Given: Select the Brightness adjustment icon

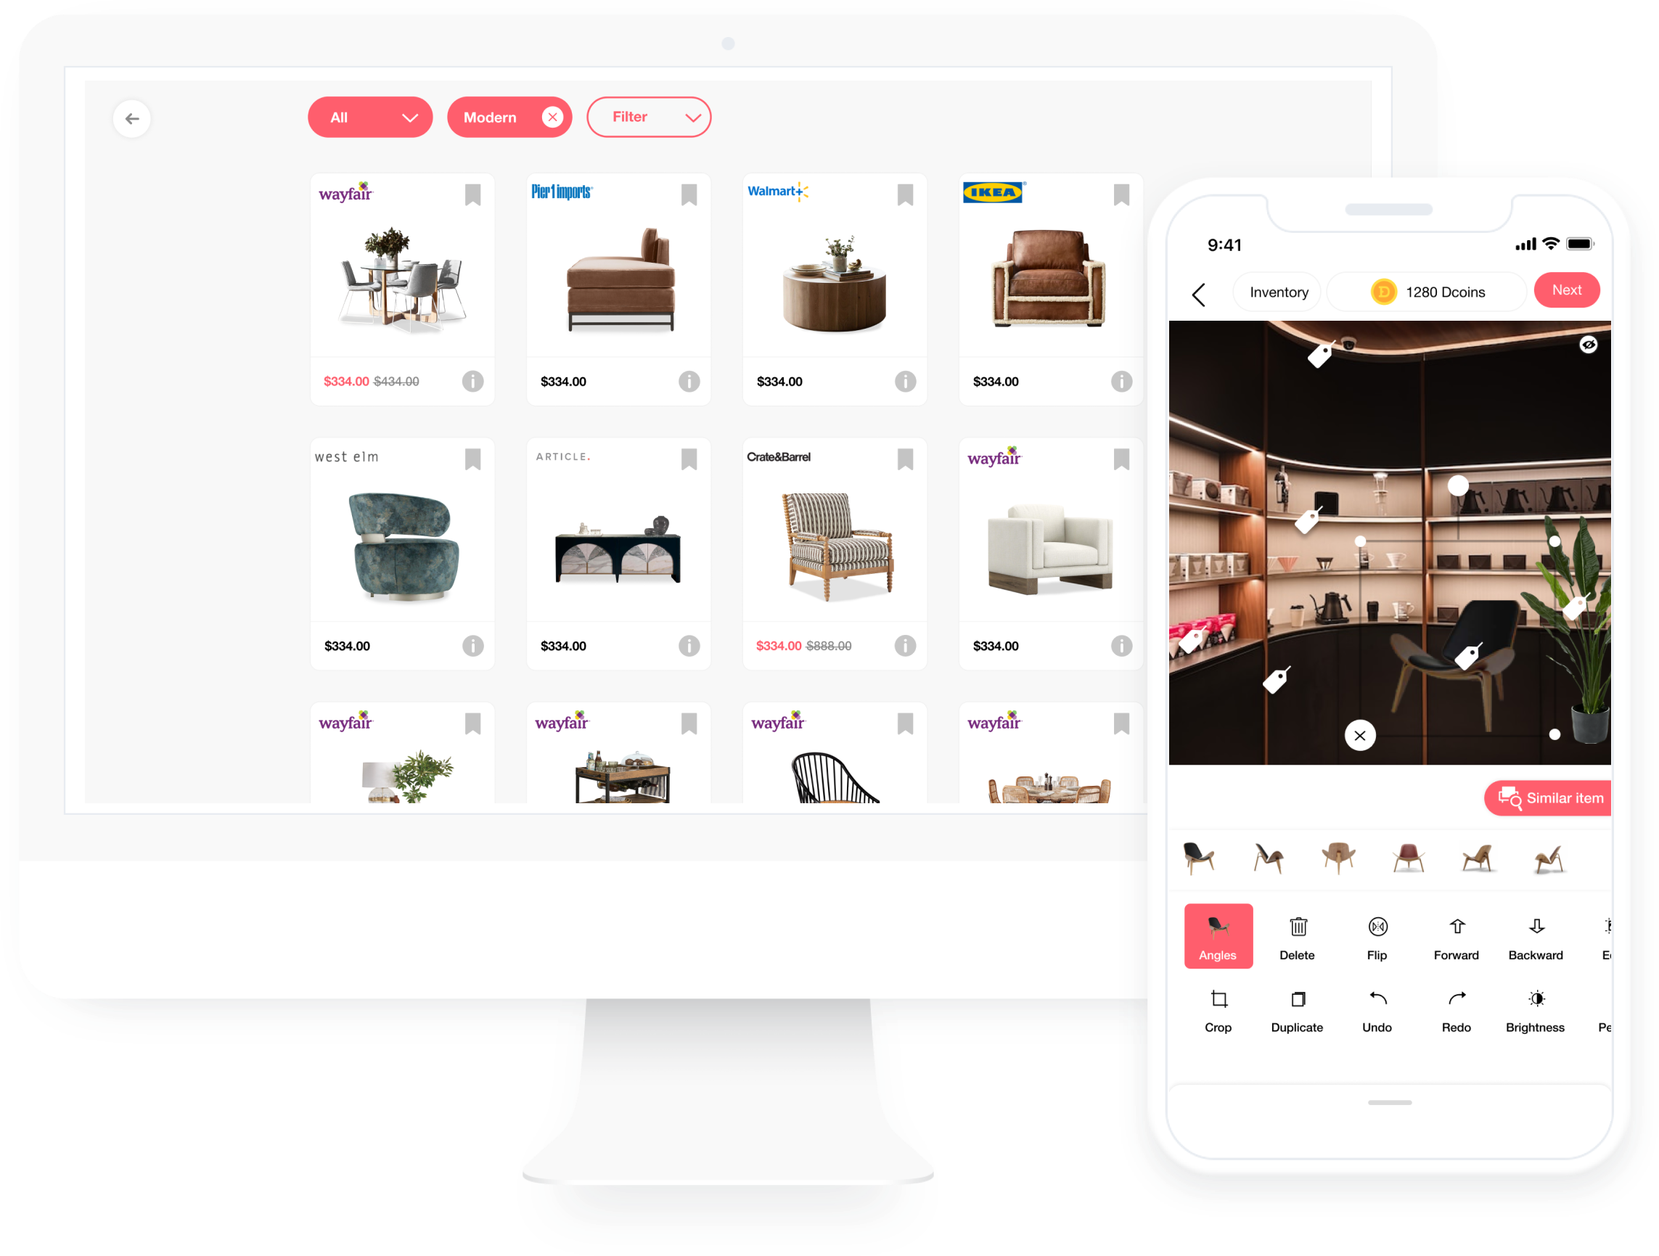Looking at the screenshot, I should [1536, 998].
